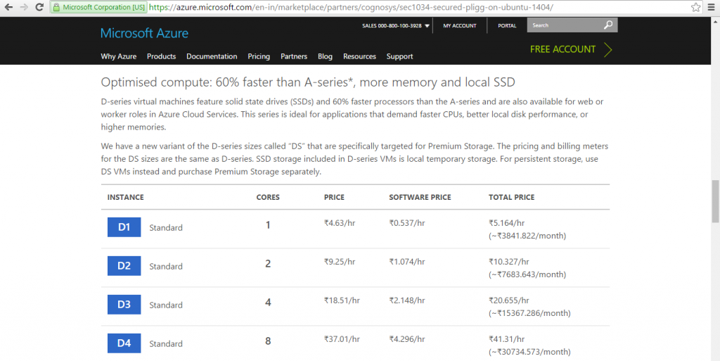Click the browser back arrow

coord(8,8)
